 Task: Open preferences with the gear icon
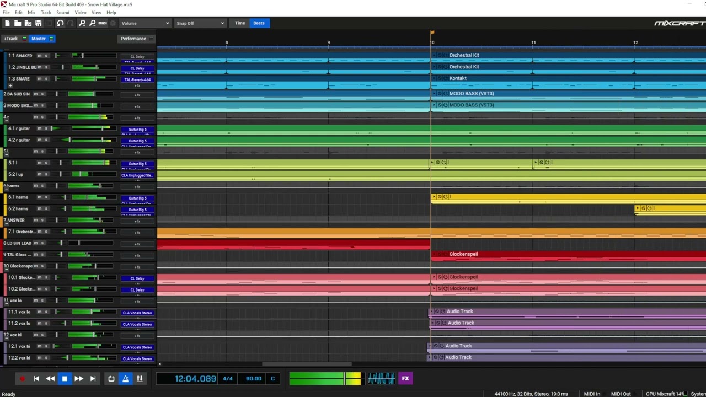tap(113, 23)
